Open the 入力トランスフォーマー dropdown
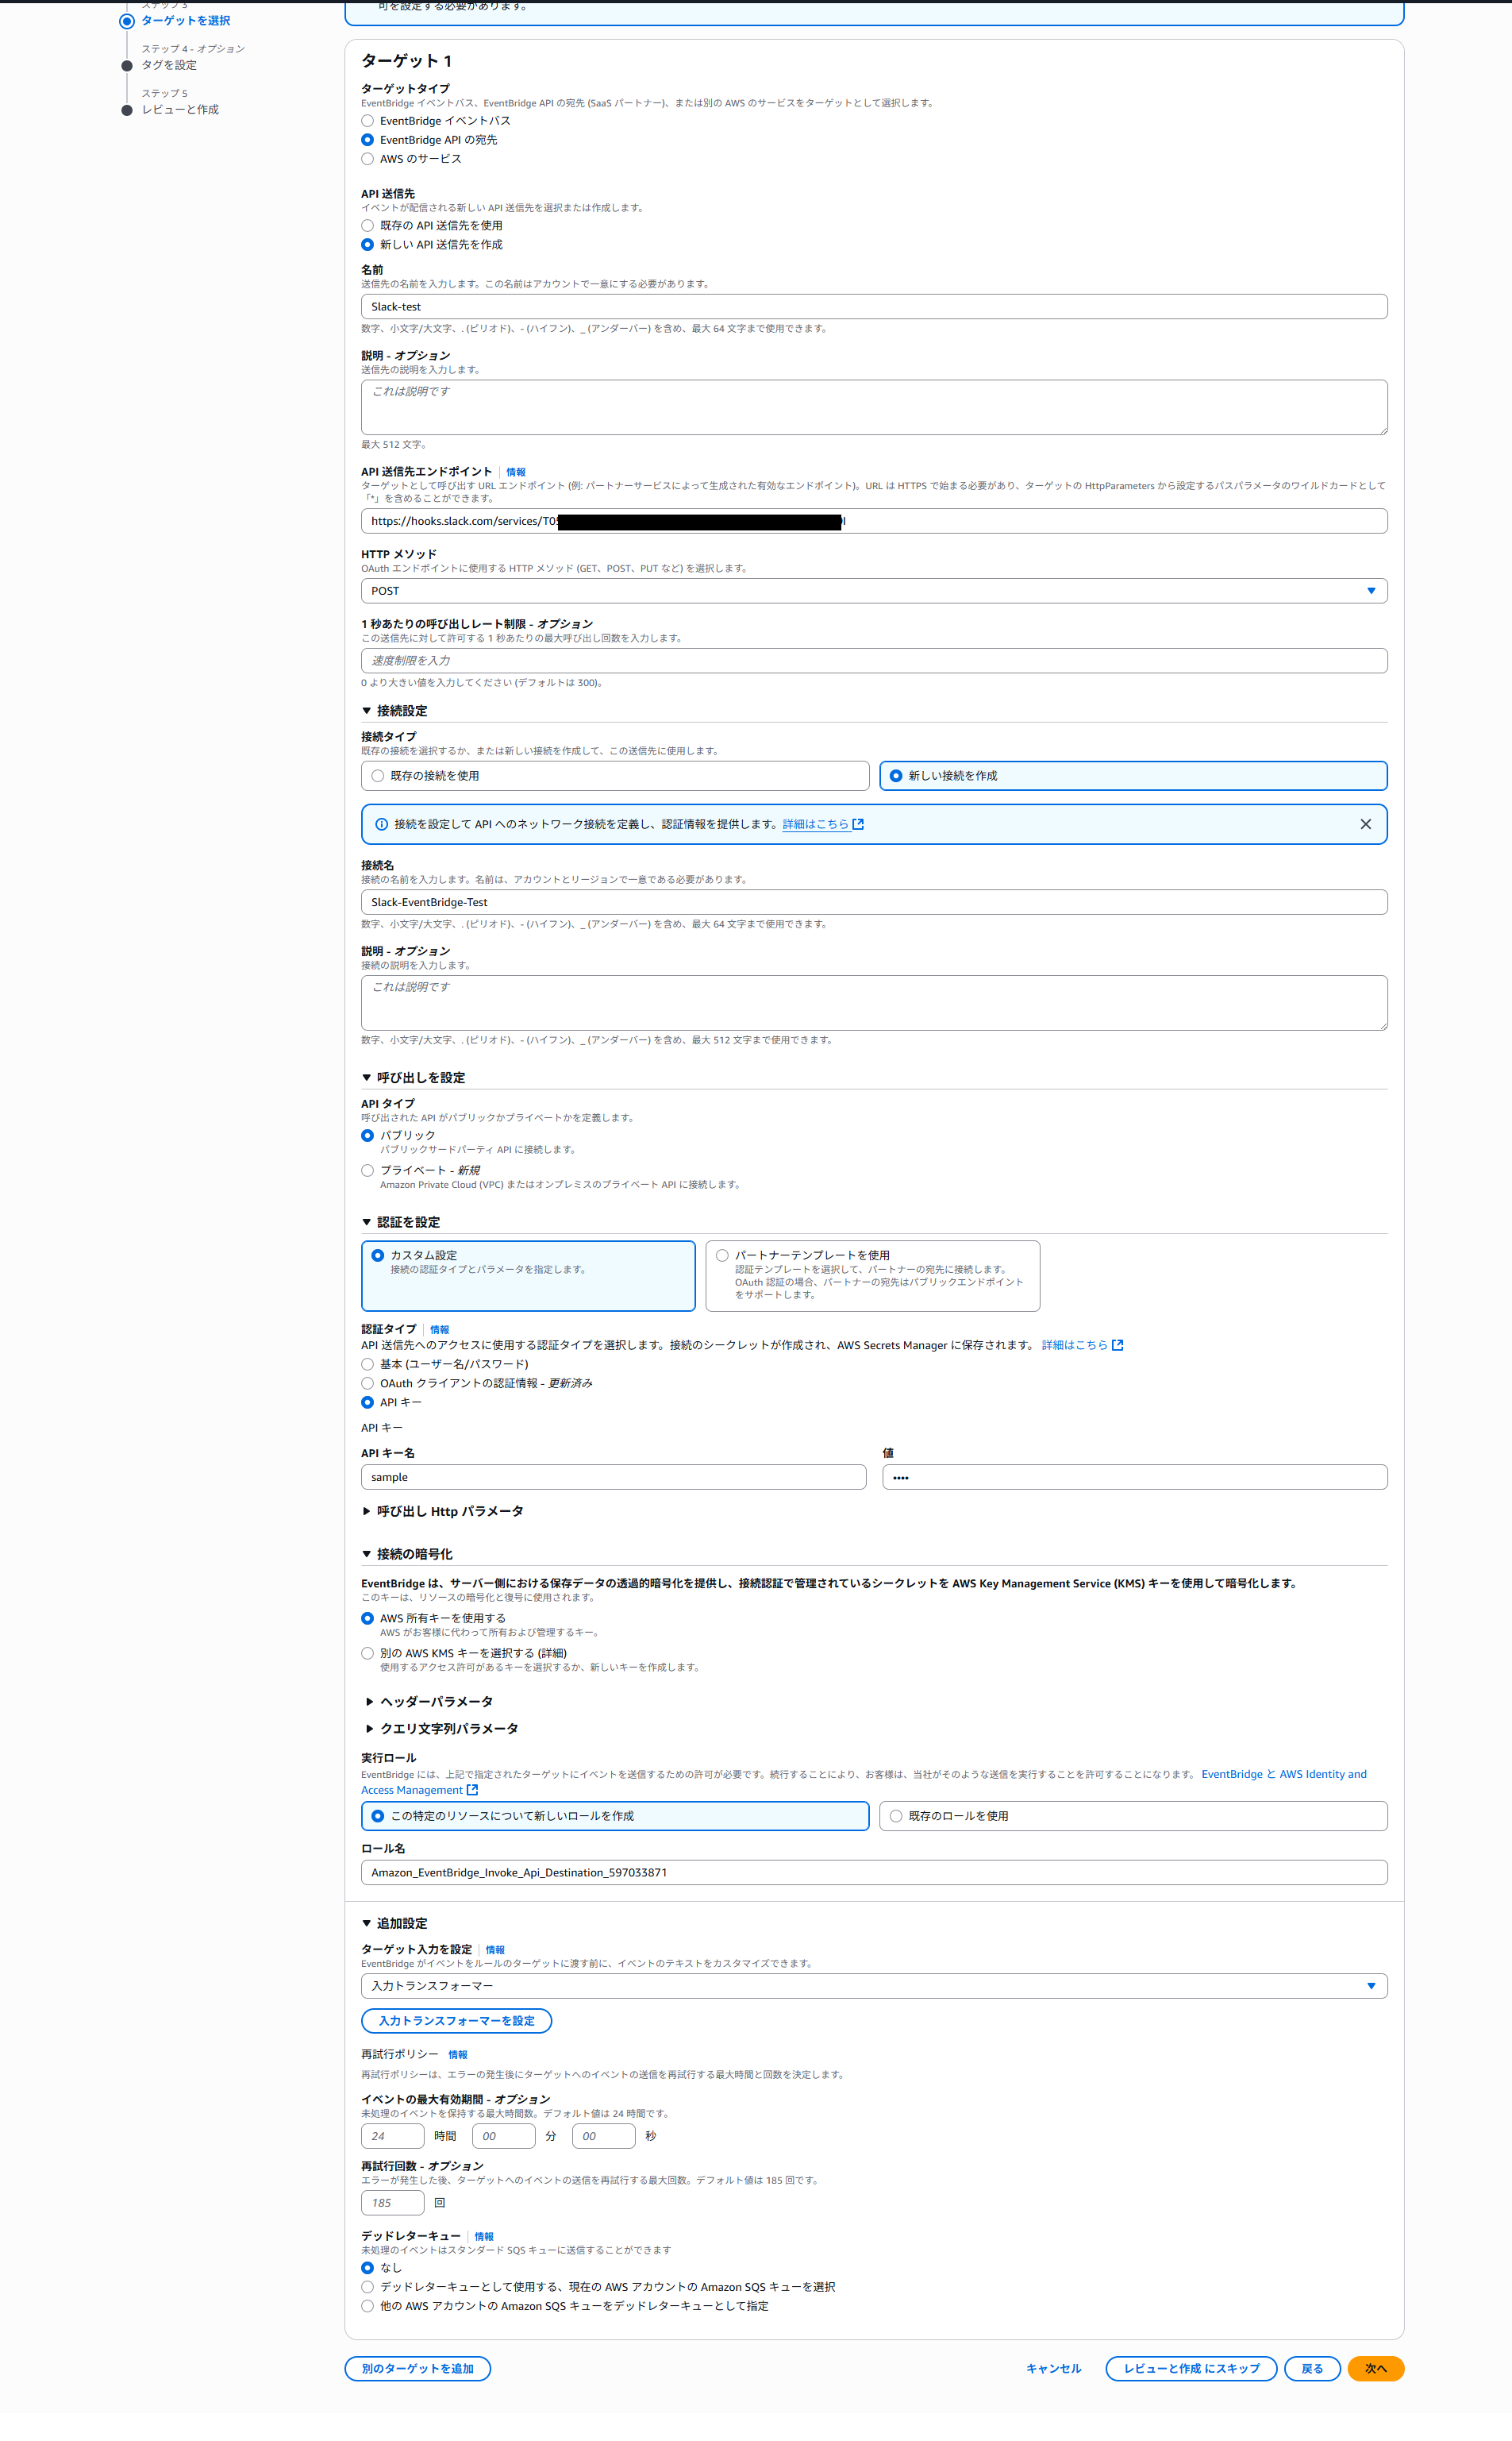Image resolution: width=1512 pixels, height=2441 pixels. pos(1372,1986)
